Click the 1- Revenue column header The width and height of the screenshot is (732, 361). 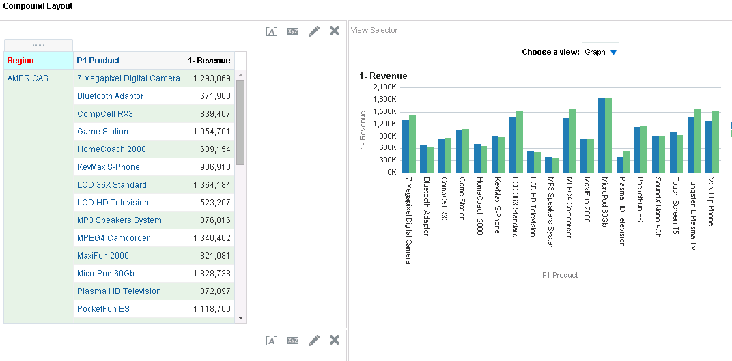[x=209, y=61]
